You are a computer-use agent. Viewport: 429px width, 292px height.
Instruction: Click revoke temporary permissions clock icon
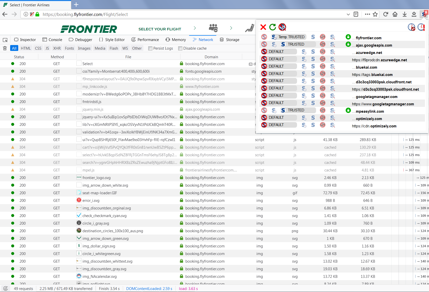411,27
